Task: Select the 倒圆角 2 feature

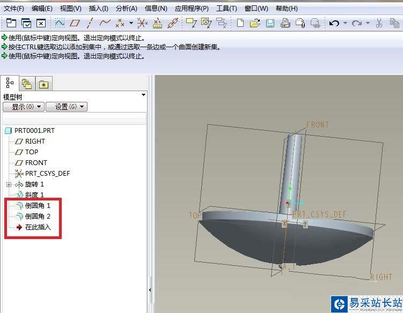Action: 33,217
